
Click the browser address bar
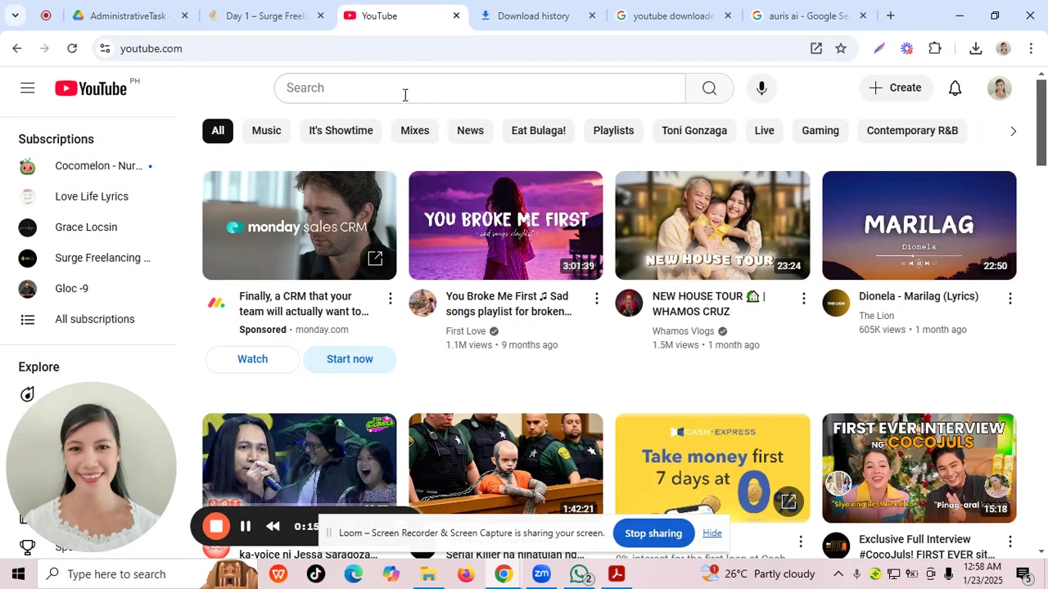[458, 48]
